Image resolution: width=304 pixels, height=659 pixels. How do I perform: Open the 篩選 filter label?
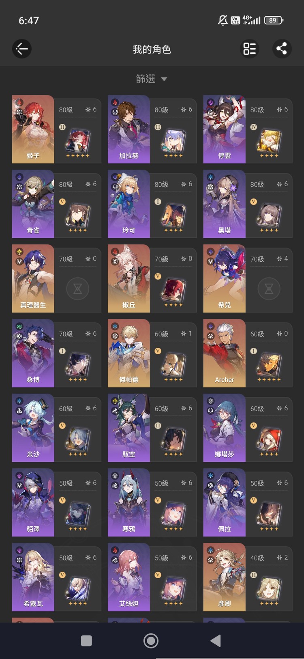[146, 79]
